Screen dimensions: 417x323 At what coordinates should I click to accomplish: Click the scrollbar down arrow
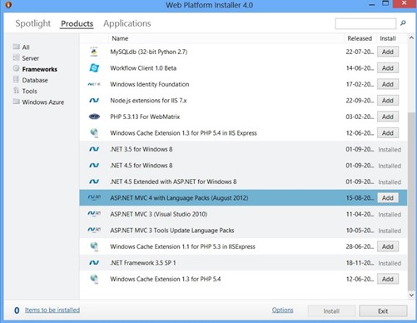411,295
